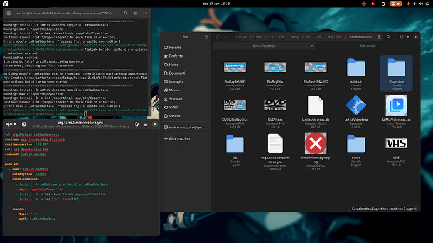433x243 pixels.
Task: Select the LaMiaVideoteca.ico icon file
Action: coord(396,111)
